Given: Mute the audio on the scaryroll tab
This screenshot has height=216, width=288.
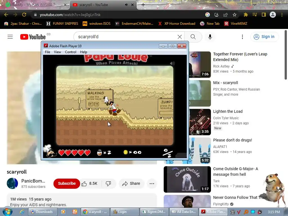Looking at the screenshot, I should click(126, 5).
